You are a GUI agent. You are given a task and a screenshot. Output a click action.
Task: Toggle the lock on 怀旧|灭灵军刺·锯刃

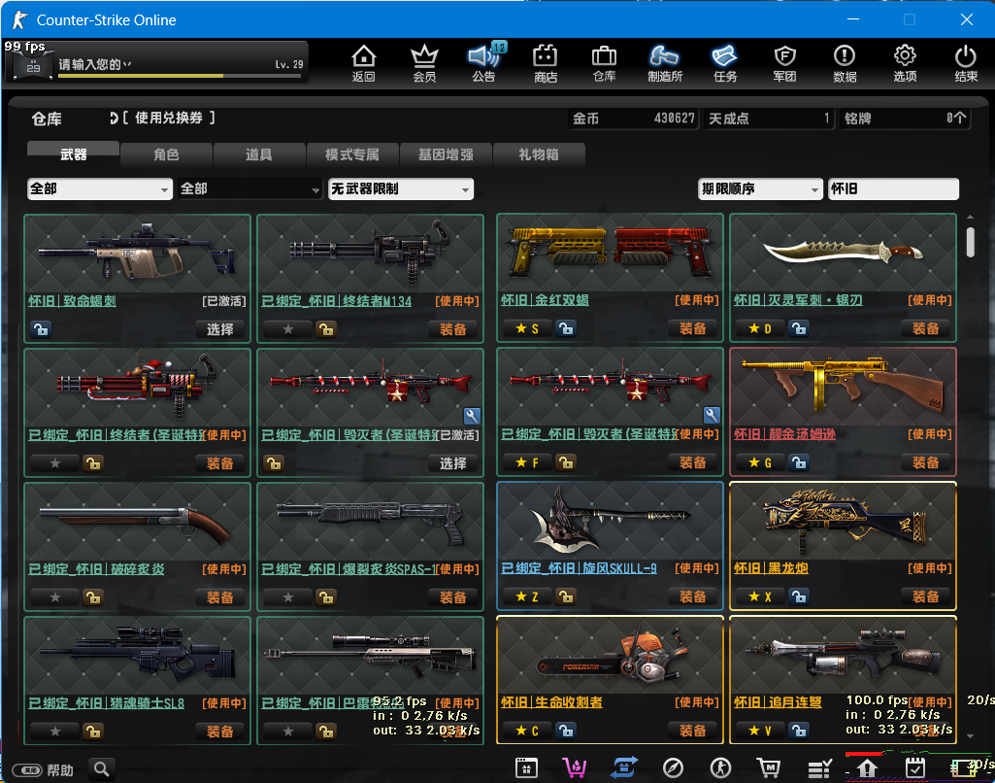pos(799,328)
